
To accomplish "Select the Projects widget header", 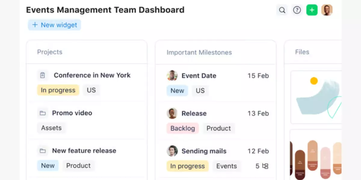I will click(x=50, y=52).
